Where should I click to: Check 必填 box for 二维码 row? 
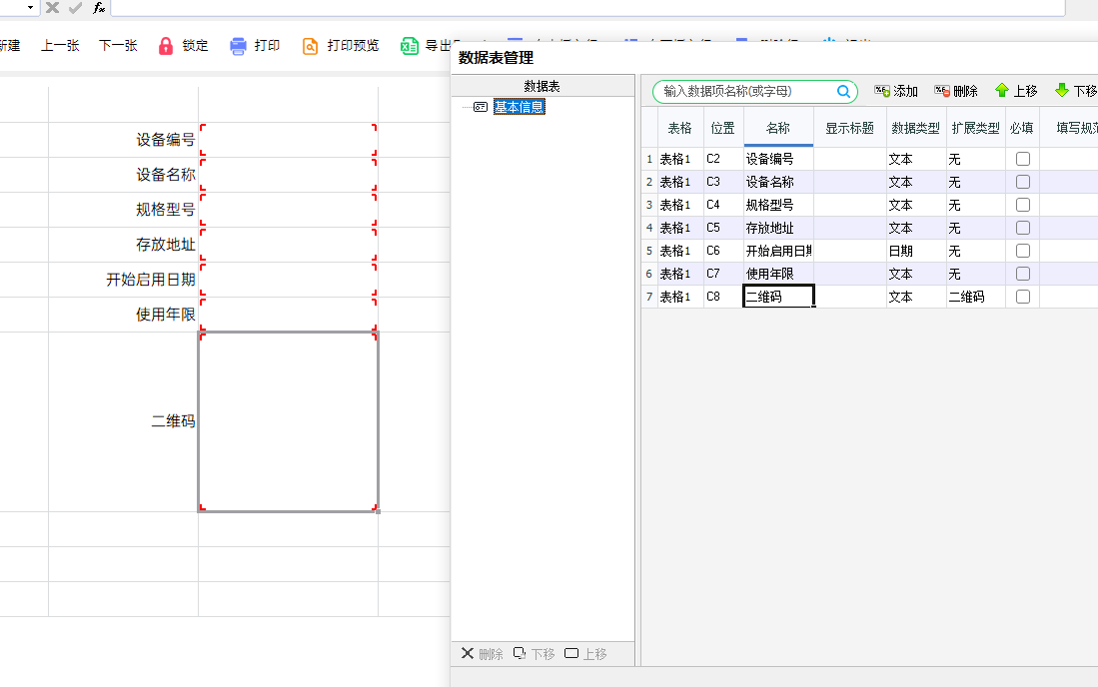(1023, 297)
